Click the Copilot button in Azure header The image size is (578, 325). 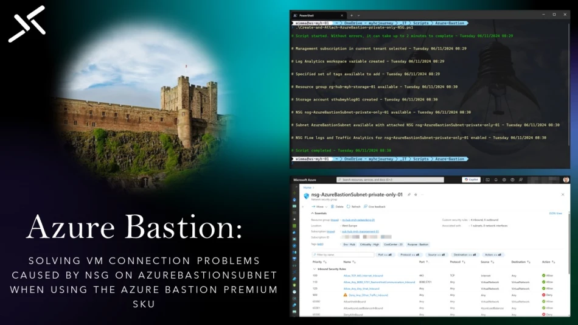click(x=470, y=180)
